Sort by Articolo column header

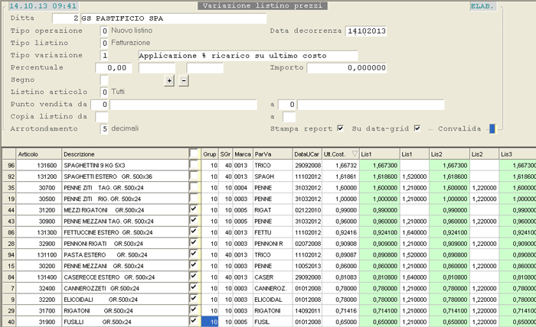tap(39, 154)
